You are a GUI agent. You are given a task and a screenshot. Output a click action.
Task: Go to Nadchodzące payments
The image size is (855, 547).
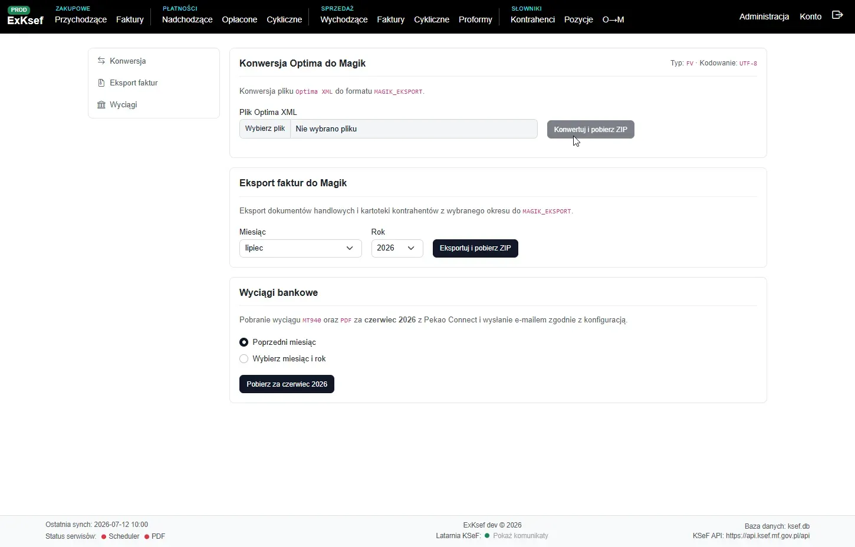tap(187, 19)
